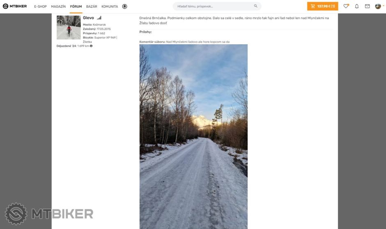Click the signal bars icon beside Glevo
386x229 pixels.
[99, 18]
